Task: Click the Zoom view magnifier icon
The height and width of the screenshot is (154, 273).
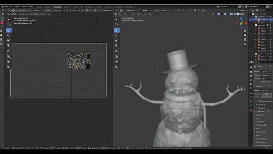Action: 245,31
